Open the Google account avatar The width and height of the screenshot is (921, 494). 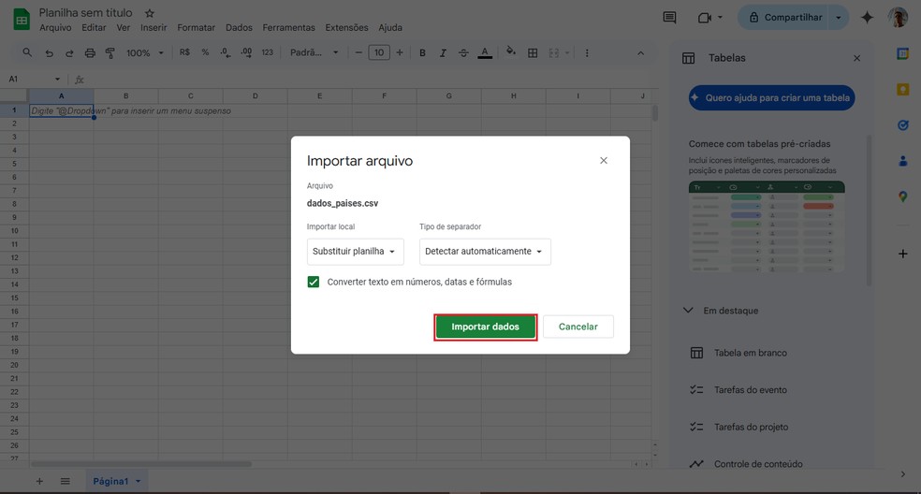coord(899,18)
